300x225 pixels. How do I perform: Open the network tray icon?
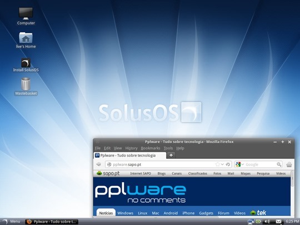(251, 222)
